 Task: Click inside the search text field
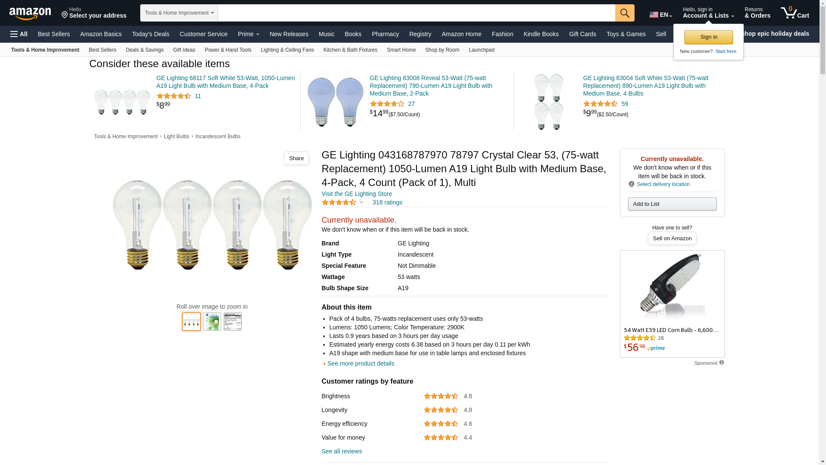pos(416,13)
